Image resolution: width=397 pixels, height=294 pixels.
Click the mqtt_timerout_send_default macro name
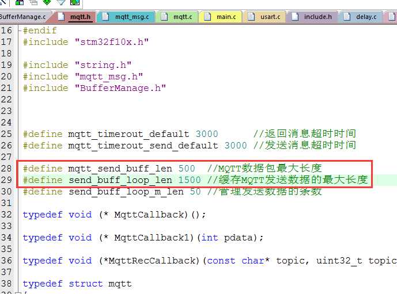tap(143, 146)
